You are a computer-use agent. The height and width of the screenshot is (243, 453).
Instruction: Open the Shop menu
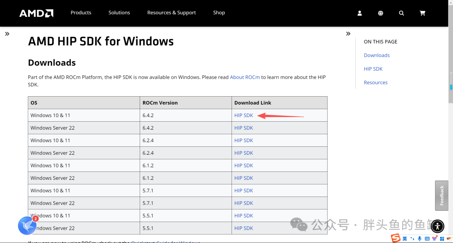pyautogui.click(x=219, y=13)
